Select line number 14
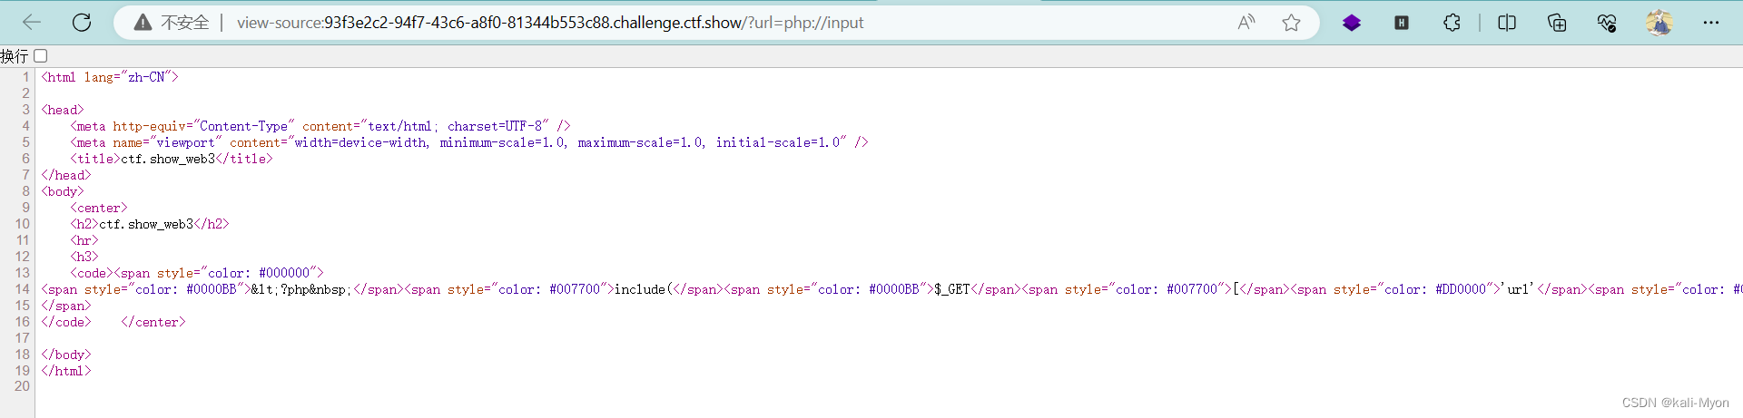This screenshot has width=1743, height=418. (x=23, y=289)
